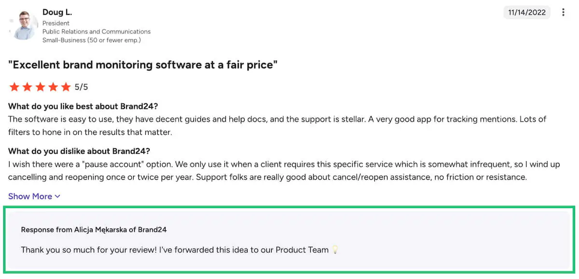
Task: Click the fifth red rating star
Action: coord(66,87)
